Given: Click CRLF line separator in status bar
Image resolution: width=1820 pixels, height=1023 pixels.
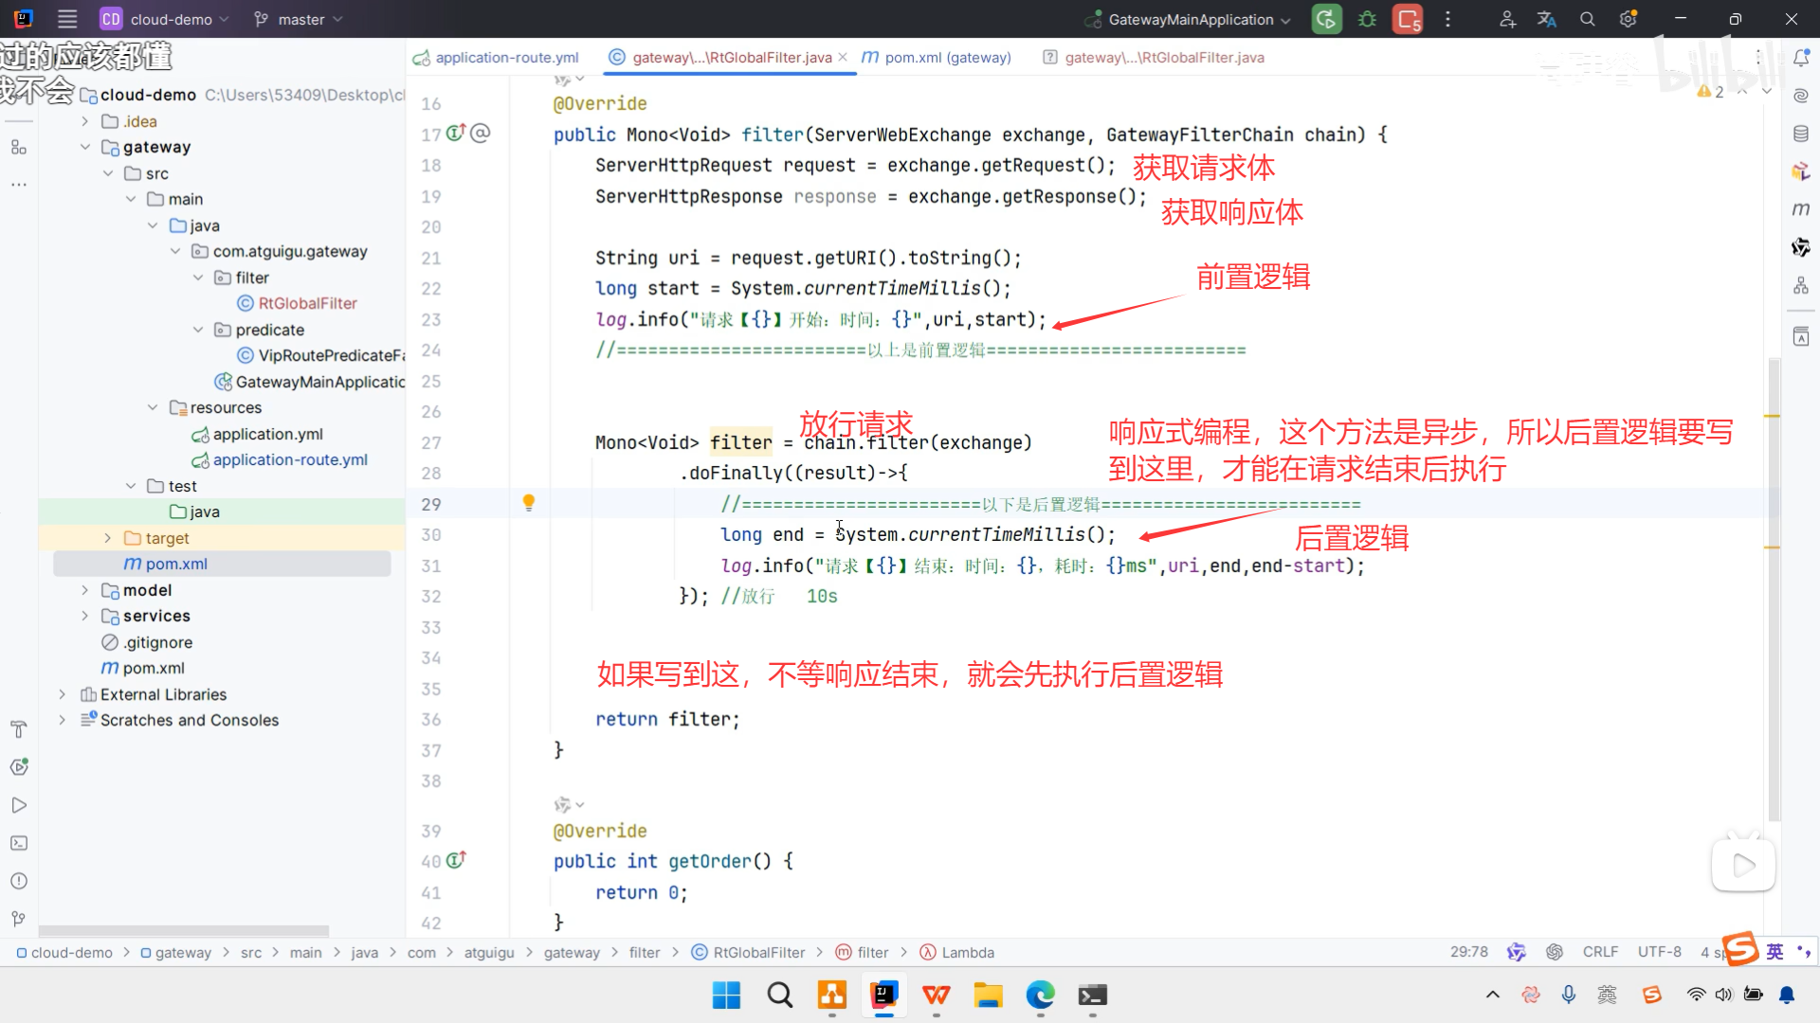Looking at the screenshot, I should [1600, 952].
